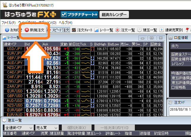
Task: Select the TRY/JPY currency pair row
Action: pyautogui.click(x=83, y=82)
